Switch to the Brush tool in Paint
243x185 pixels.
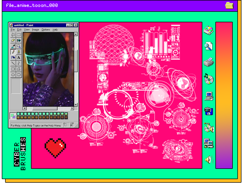tap(19, 52)
